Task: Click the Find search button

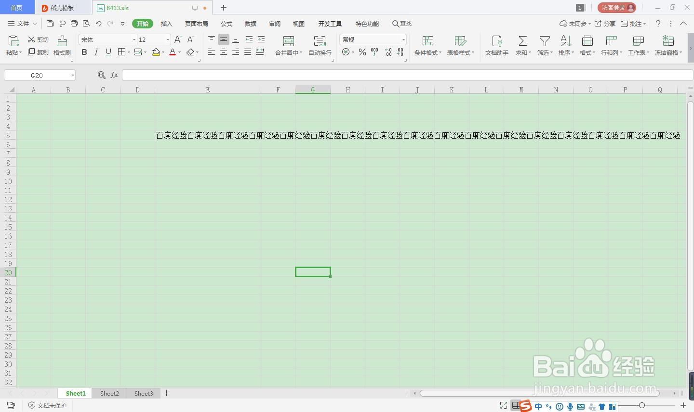Action: pos(402,23)
